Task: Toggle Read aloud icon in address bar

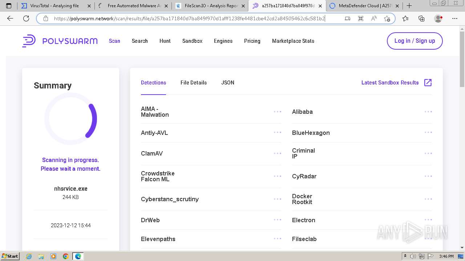Action: (374, 18)
